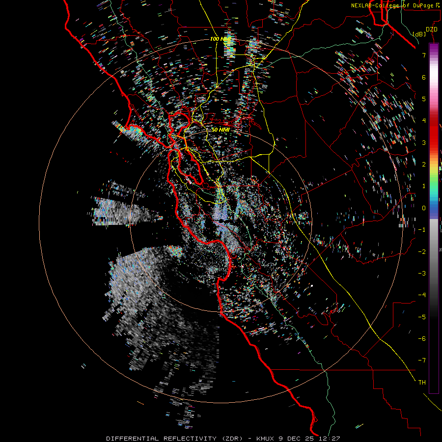Click the 6 value on the dB scale
442x442 pixels.
pos(424,77)
